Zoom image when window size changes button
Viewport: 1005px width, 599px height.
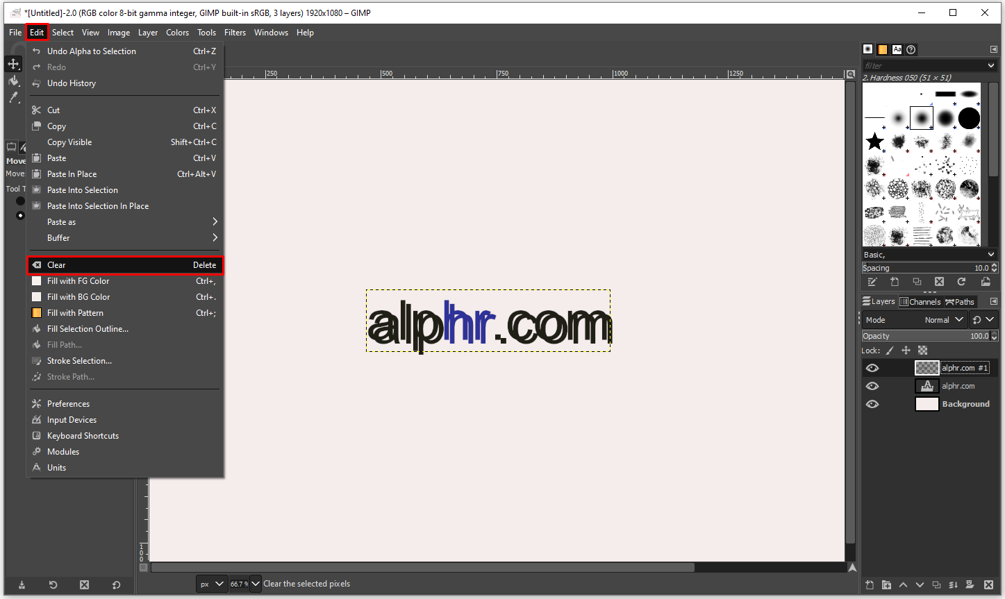point(850,74)
